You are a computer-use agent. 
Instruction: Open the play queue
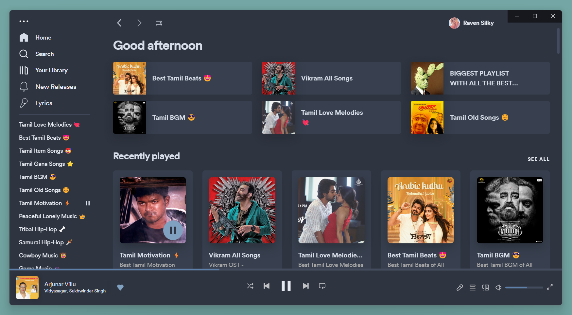click(473, 288)
